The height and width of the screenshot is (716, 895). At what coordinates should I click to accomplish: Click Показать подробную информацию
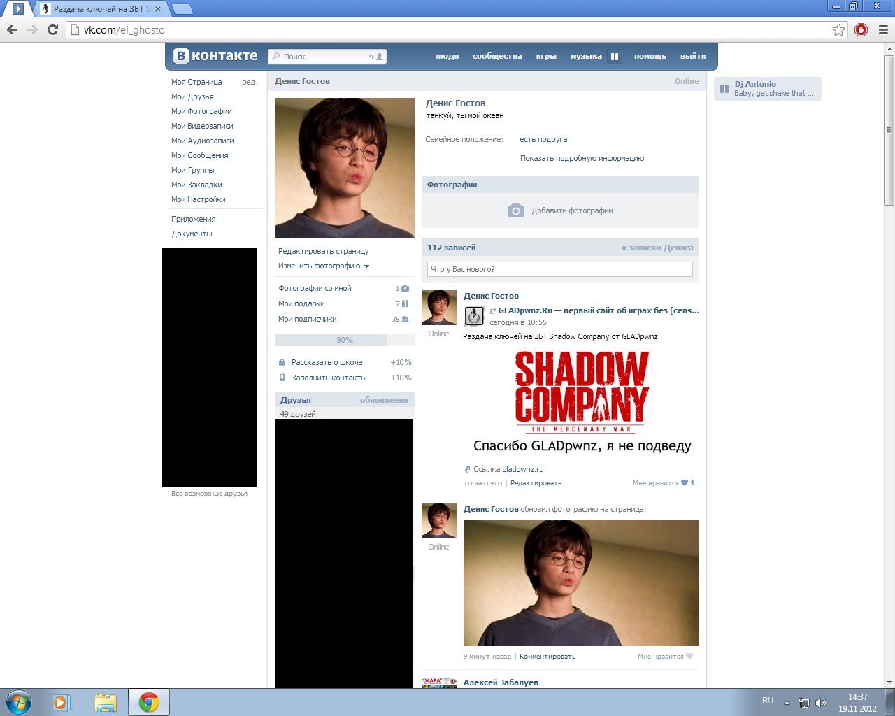click(x=582, y=158)
